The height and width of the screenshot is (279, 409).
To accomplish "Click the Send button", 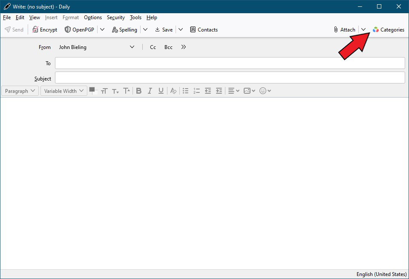I will pyautogui.click(x=14, y=30).
